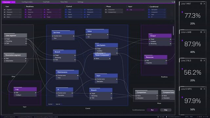210x118 pixels.
Task: Expand dropdown of Timer item in Control palette
Action: (x=81, y=10)
